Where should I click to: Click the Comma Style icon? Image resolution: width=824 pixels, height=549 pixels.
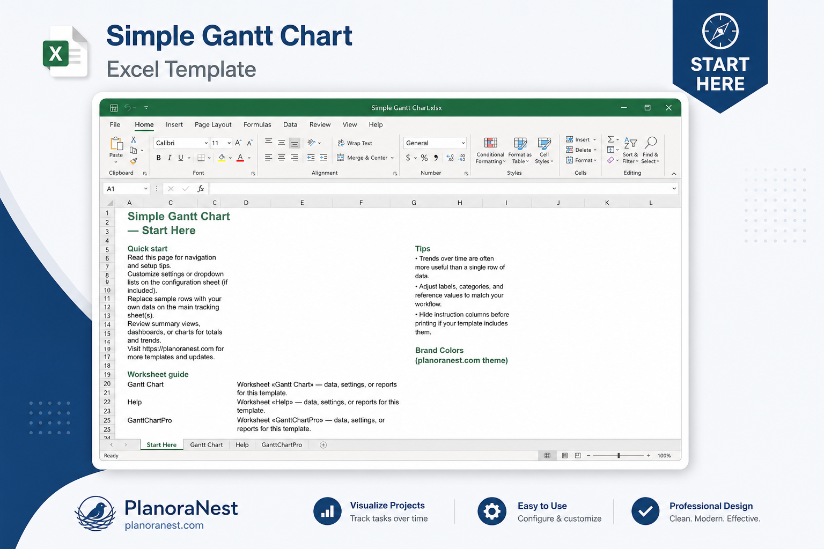pyautogui.click(x=436, y=158)
